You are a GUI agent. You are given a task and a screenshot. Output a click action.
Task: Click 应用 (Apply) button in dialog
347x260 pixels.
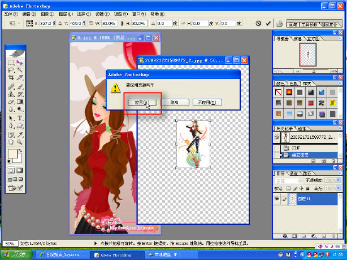click(x=142, y=103)
